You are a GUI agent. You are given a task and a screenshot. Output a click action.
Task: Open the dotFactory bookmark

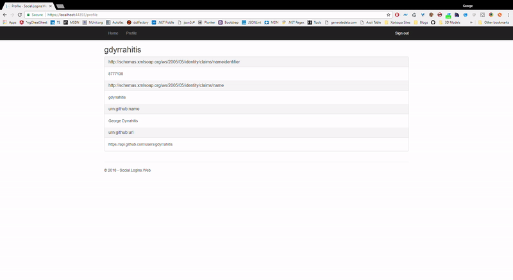[138, 22]
